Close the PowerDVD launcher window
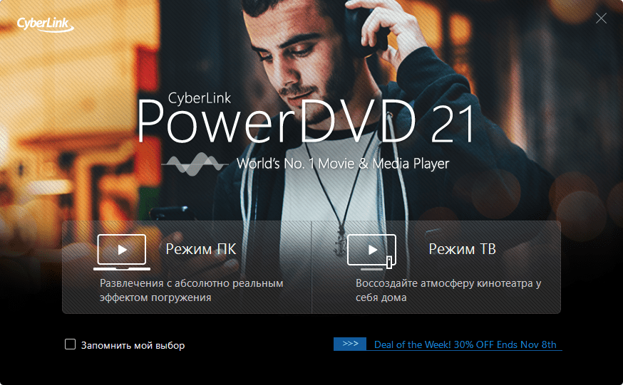Viewport: 623px width, 385px height. (601, 19)
